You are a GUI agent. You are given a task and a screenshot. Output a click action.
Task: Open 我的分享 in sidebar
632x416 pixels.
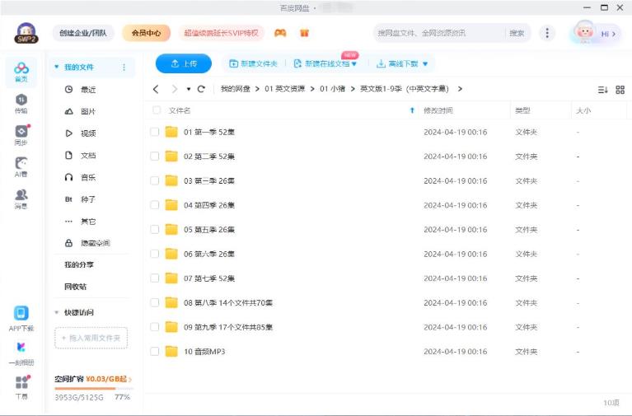(x=79, y=264)
